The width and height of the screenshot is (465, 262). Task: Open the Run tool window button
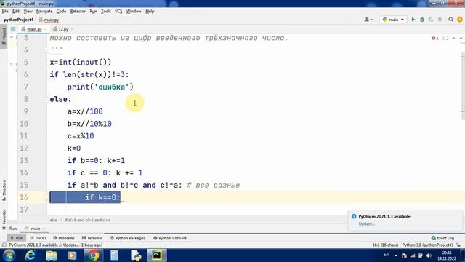pyautogui.click(x=17, y=238)
